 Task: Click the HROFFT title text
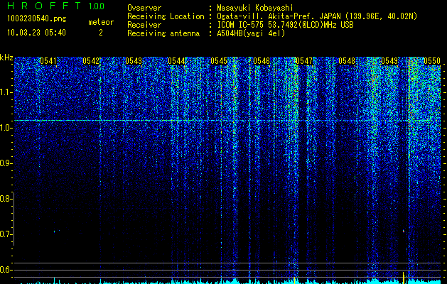tap(44, 6)
